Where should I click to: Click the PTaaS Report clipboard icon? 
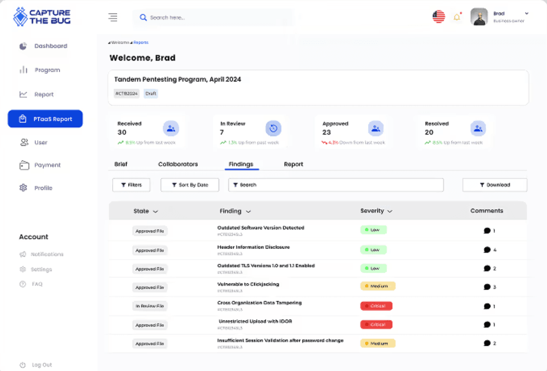[x=23, y=119]
